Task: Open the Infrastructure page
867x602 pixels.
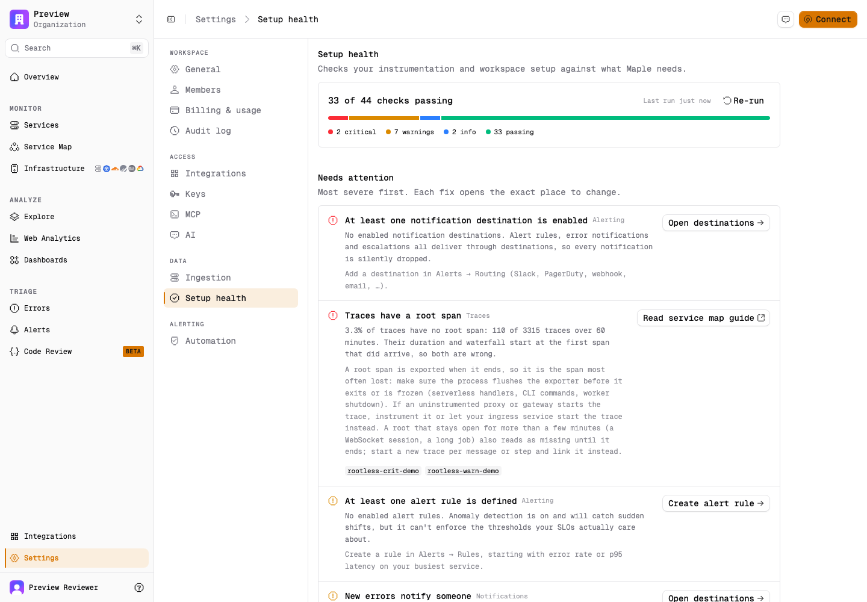Action: [76, 169]
